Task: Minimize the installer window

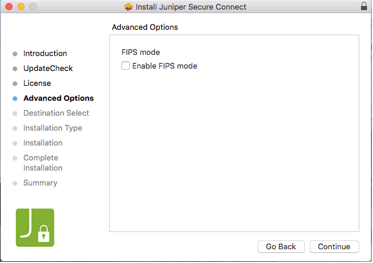Action: (x=20, y=7)
